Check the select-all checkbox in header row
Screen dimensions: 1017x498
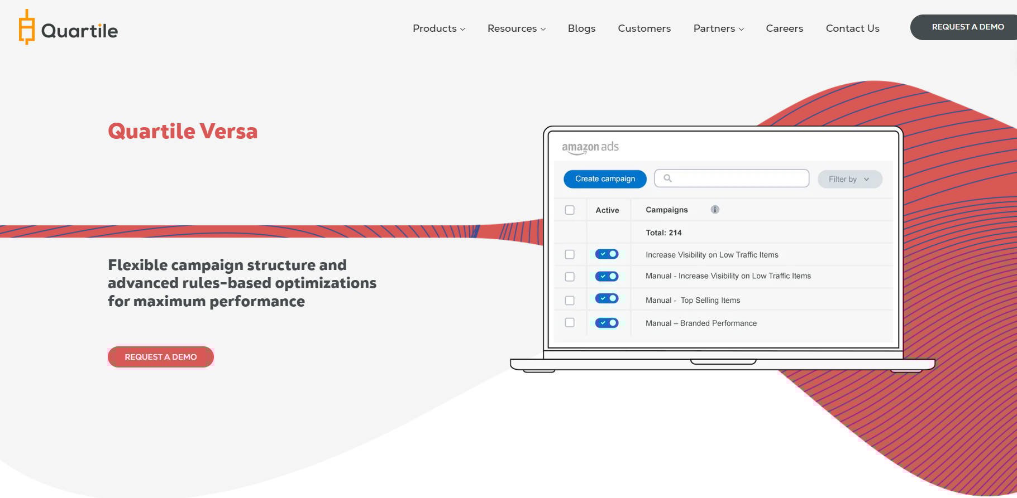tap(570, 210)
